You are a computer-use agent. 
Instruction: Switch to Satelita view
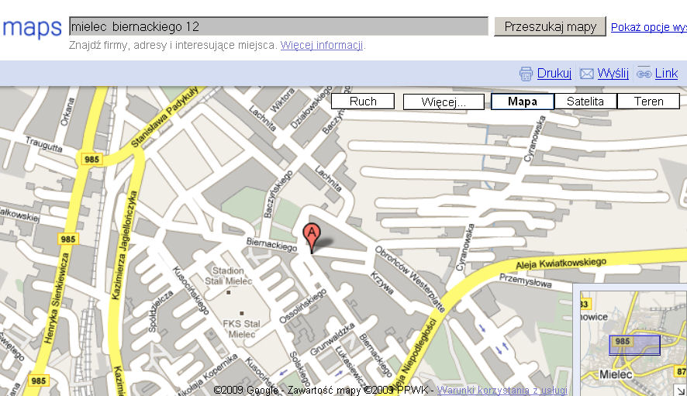585,102
